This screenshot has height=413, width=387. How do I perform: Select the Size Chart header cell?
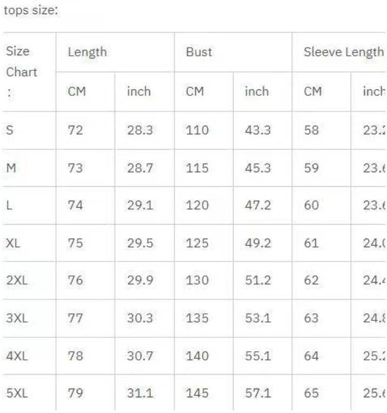[x=22, y=71]
